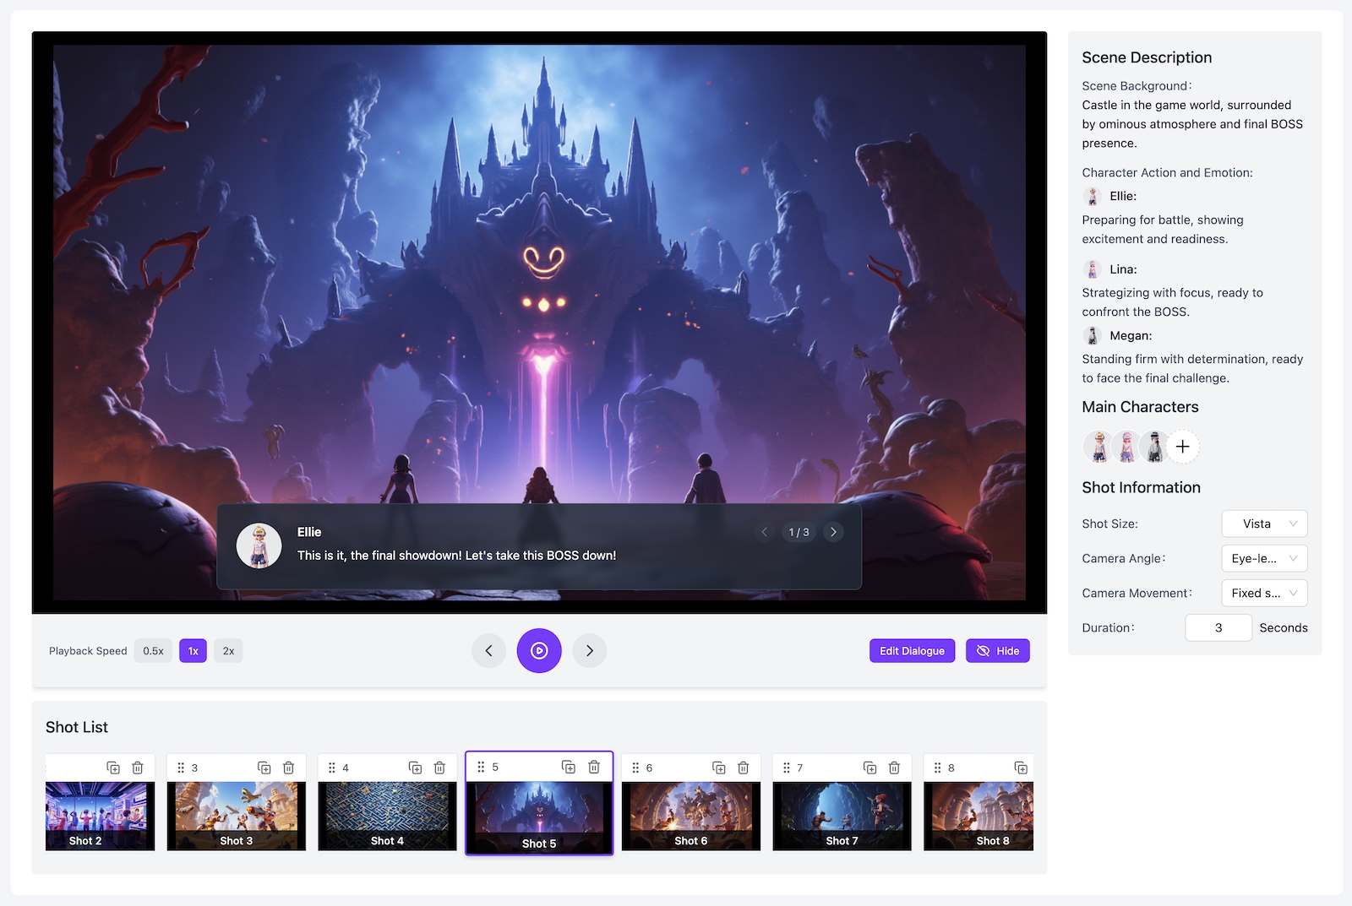
Task: Open the Camera Movement dropdown
Action: pyautogui.click(x=1264, y=593)
